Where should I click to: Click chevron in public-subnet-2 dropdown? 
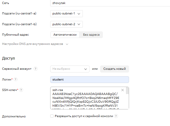pyautogui.click(x=79, y=24)
